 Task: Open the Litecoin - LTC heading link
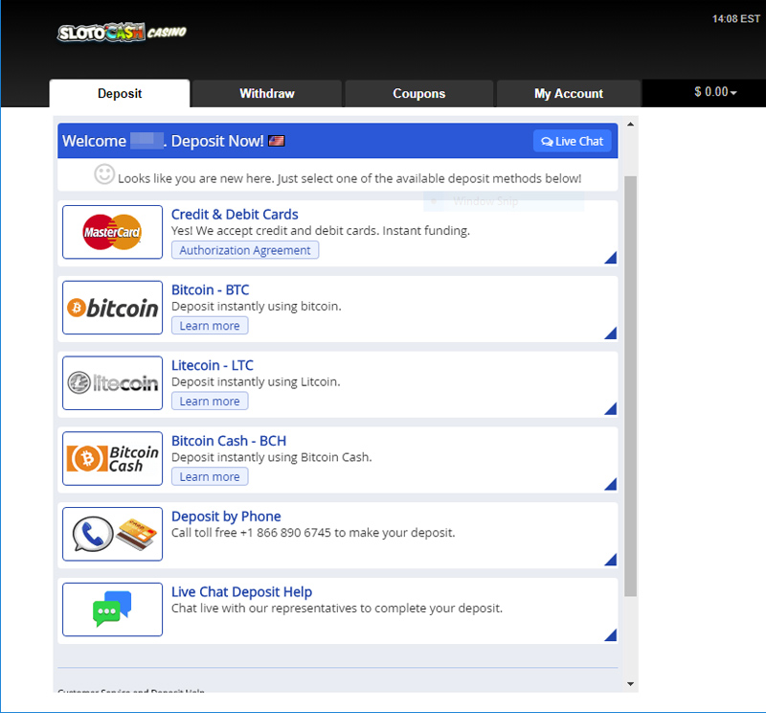(x=212, y=365)
